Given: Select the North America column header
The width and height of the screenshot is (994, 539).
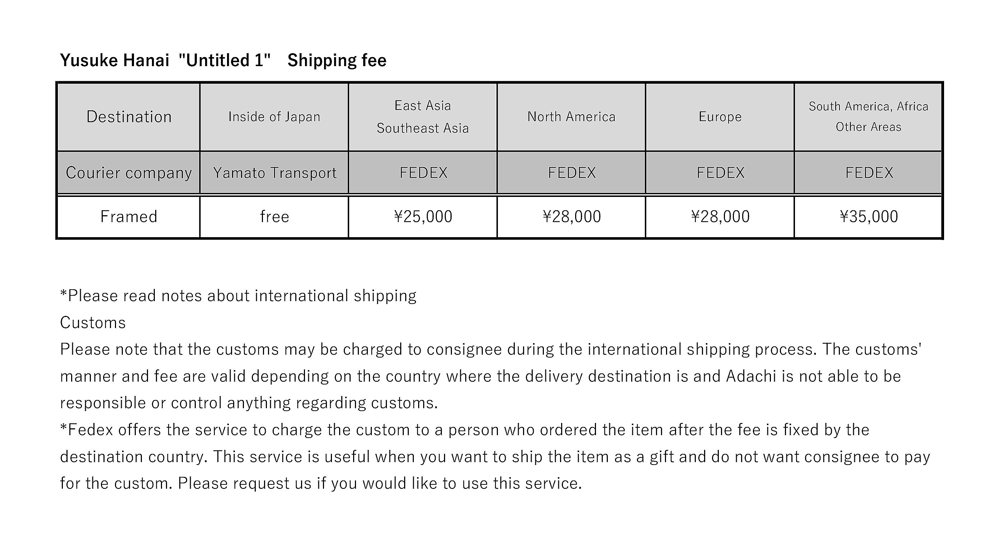Looking at the screenshot, I should [x=571, y=116].
